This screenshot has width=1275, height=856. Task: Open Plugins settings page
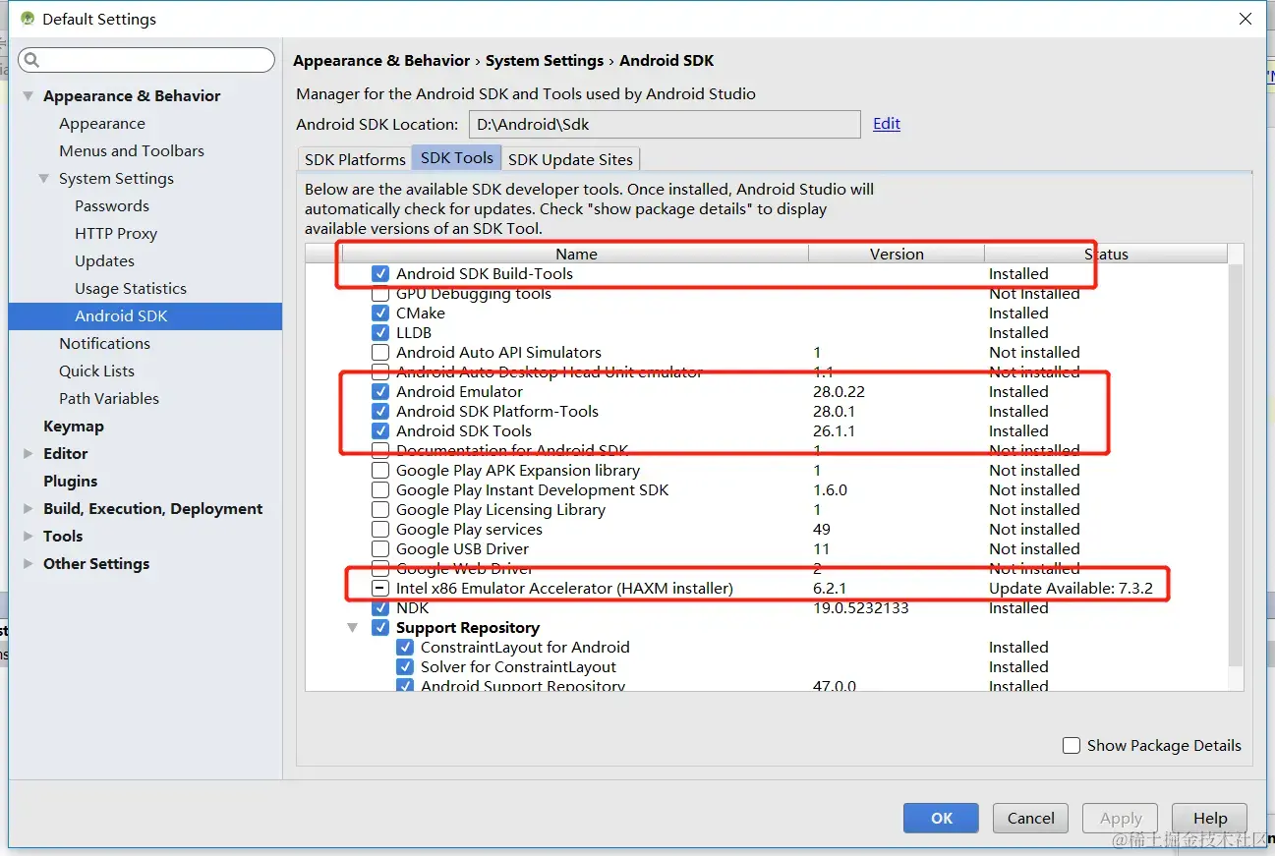click(71, 482)
